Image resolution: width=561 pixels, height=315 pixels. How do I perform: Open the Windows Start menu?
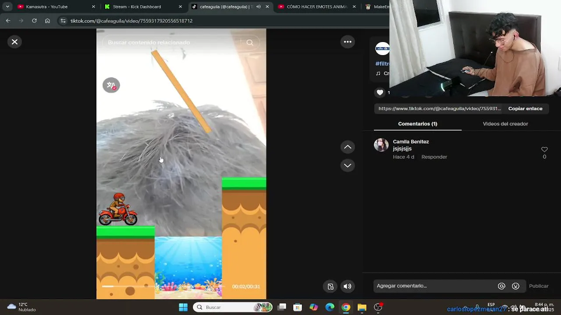click(x=183, y=307)
